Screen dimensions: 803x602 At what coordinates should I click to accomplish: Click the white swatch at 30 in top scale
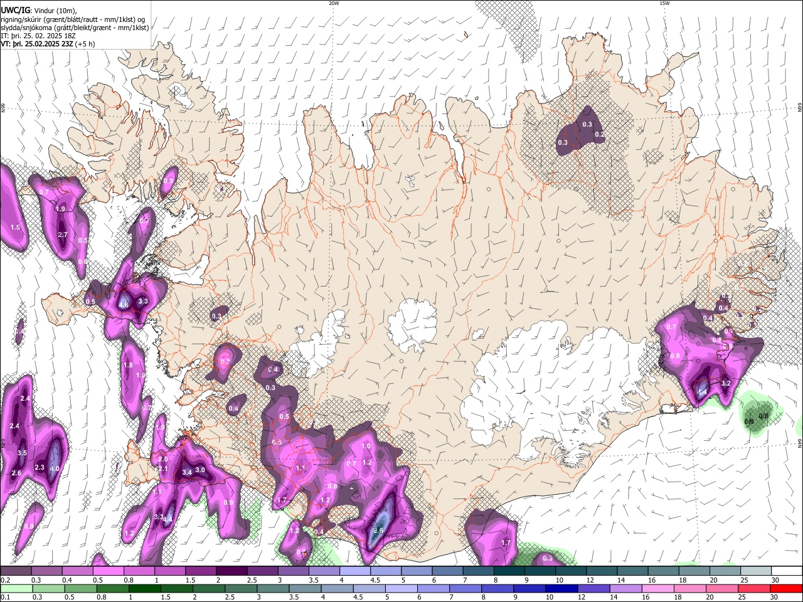click(787, 571)
